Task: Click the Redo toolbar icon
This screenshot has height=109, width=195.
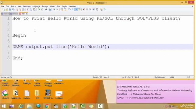Action: (x=42, y=9)
